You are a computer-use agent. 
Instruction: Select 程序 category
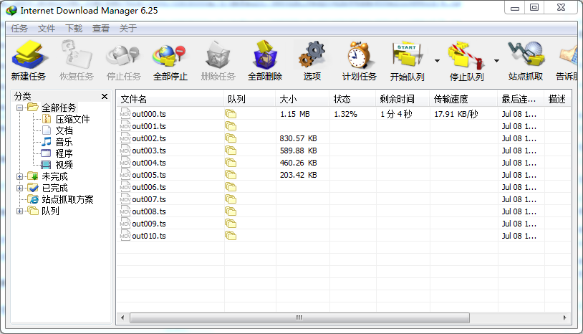pos(64,153)
